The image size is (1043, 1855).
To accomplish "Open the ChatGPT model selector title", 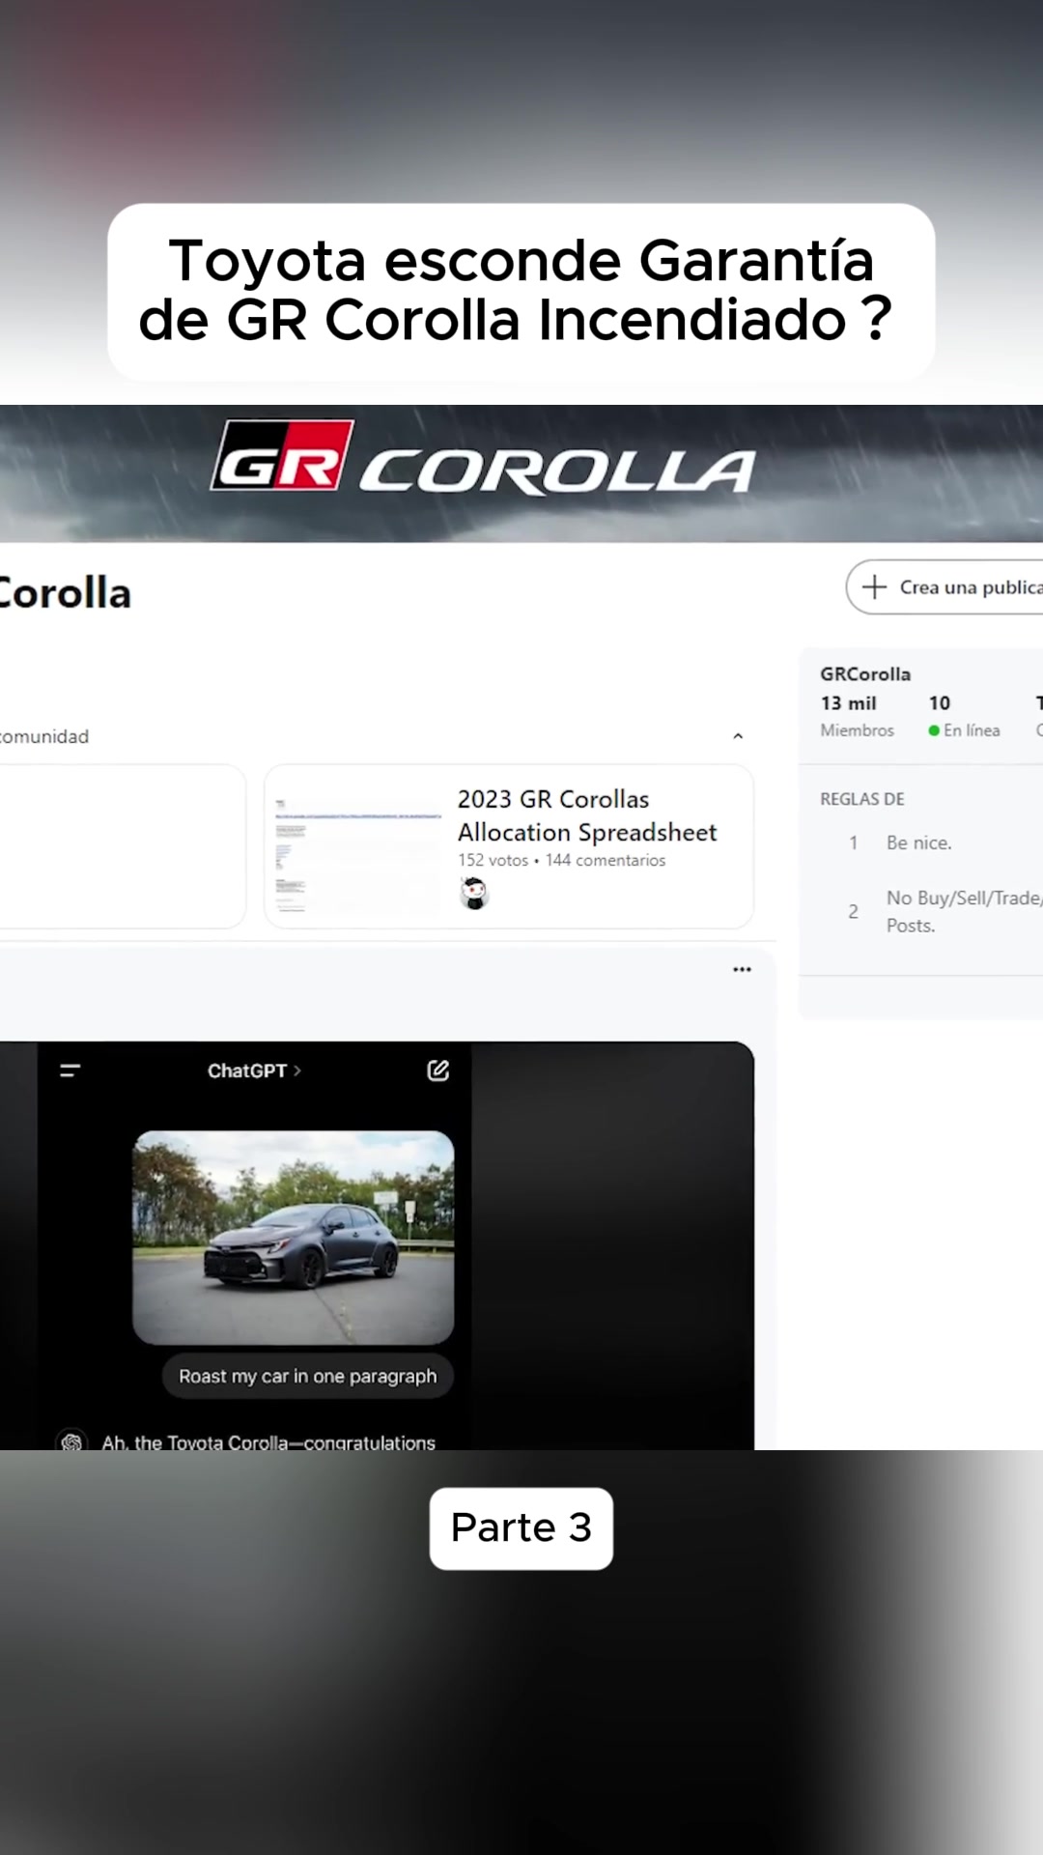I will click(x=254, y=1070).
